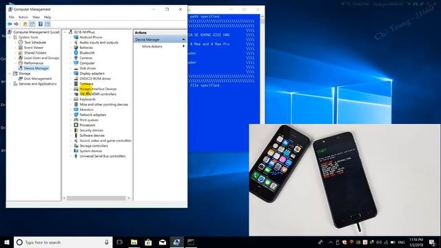Click the device list horizontal scrollbar
This screenshot has width=441, height=248.
96,198
